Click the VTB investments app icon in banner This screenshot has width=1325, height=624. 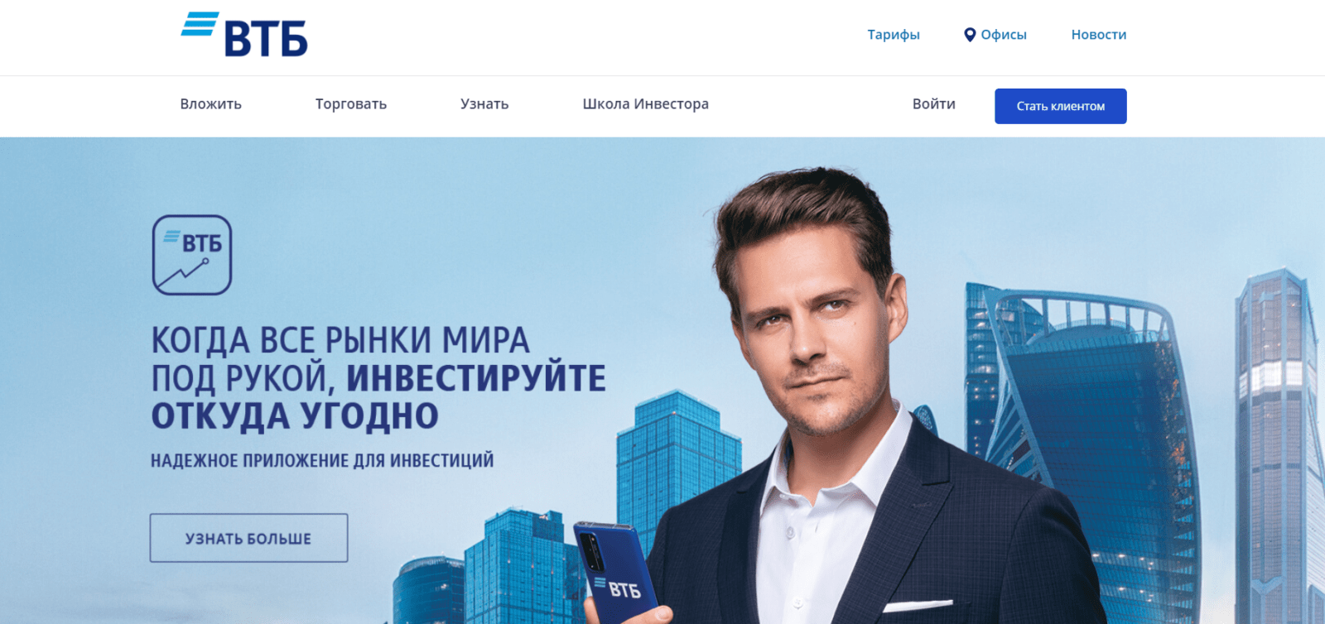(x=192, y=255)
